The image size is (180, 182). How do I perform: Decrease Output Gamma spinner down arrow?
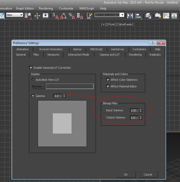pyautogui.click(x=141, y=118)
